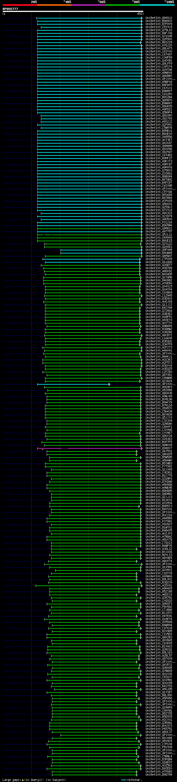Select hit label UniRef100_A9NNY6
177x782 pixels.
coord(159,73)
